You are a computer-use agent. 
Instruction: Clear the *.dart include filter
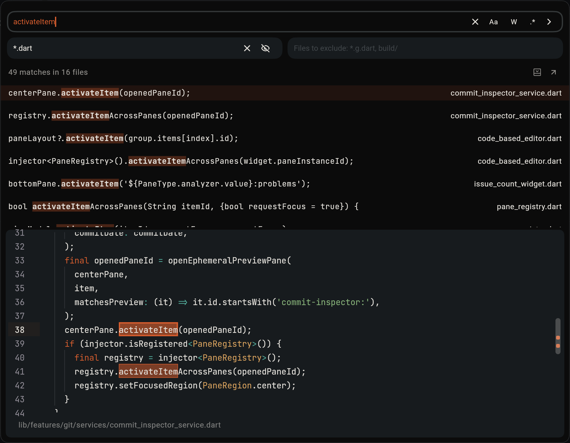[247, 48]
